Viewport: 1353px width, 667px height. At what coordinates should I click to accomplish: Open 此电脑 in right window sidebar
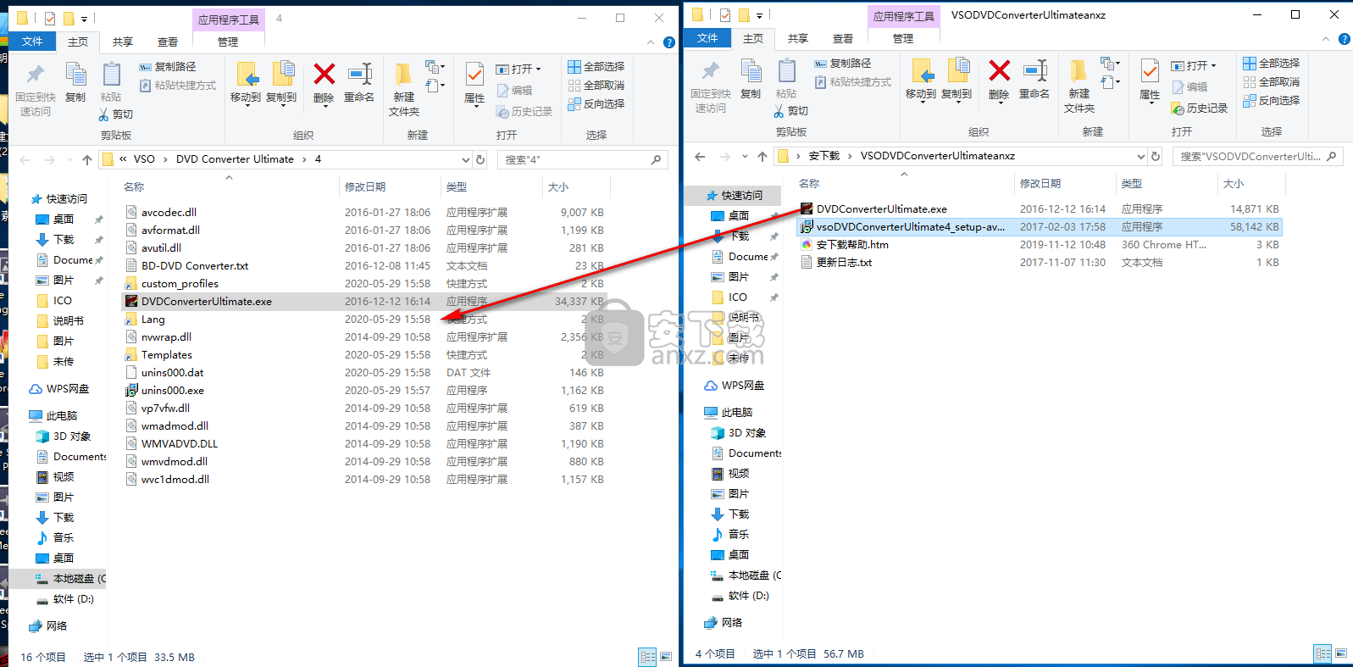tap(729, 412)
